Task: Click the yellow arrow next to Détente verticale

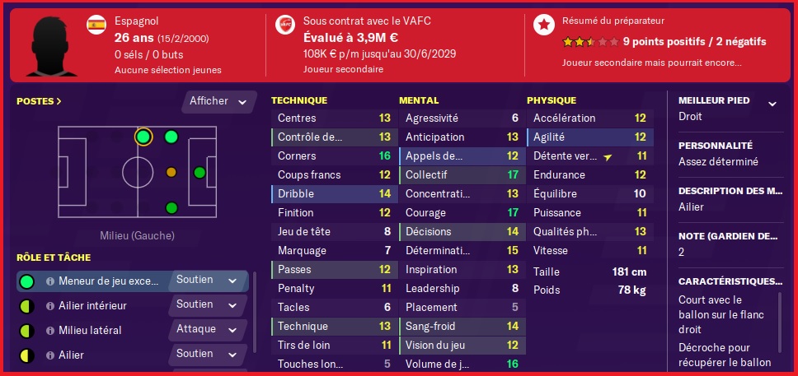Action: (x=607, y=157)
